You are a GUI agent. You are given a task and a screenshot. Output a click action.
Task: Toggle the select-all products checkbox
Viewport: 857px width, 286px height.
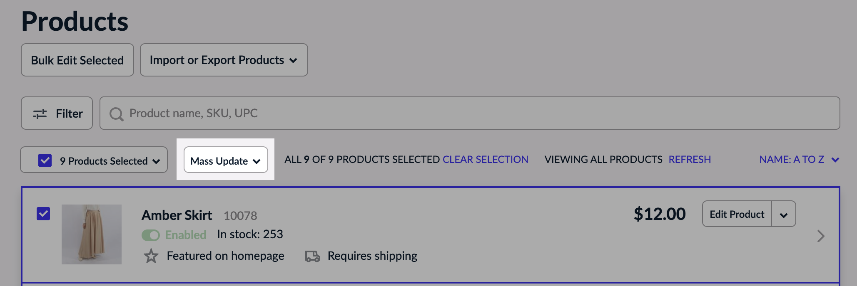coord(45,160)
